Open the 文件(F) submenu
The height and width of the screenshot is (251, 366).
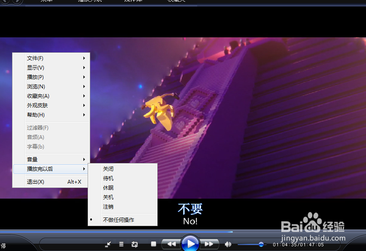click(51, 58)
